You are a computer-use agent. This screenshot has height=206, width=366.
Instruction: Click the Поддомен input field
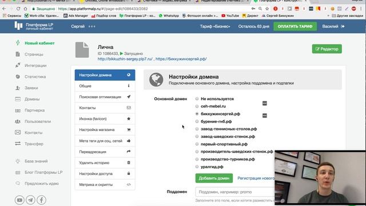(235, 192)
